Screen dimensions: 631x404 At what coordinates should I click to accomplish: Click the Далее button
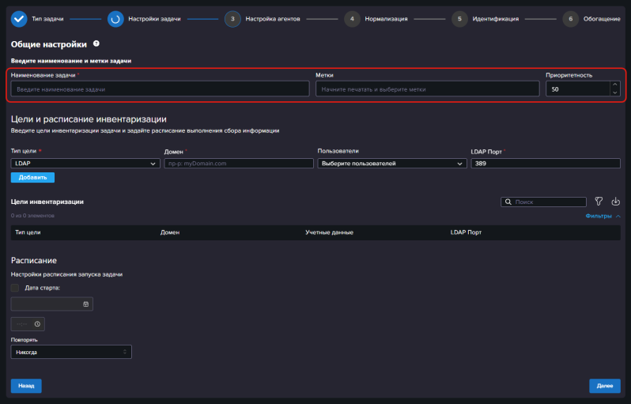[x=605, y=386]
